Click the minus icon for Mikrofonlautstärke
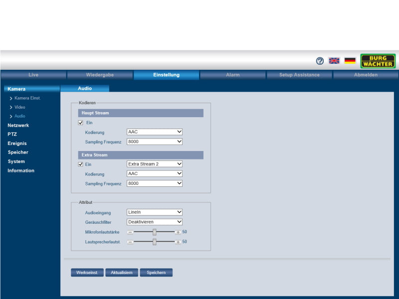 [x=130, y=232]
